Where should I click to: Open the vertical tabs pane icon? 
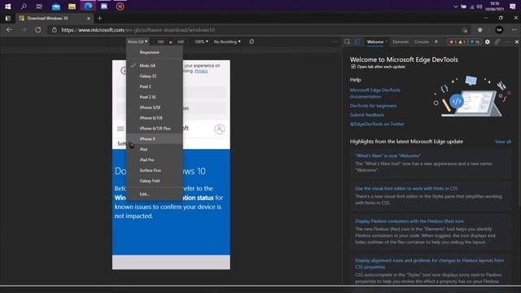click(8, 18)
